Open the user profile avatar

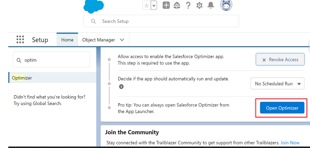(x=226, y=5)
